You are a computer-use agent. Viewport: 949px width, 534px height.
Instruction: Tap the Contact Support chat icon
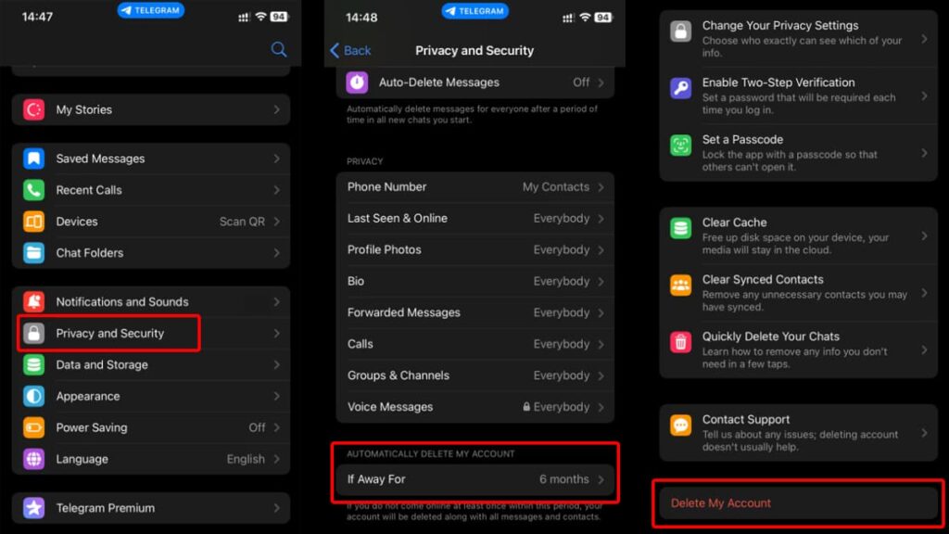point(681,426)
